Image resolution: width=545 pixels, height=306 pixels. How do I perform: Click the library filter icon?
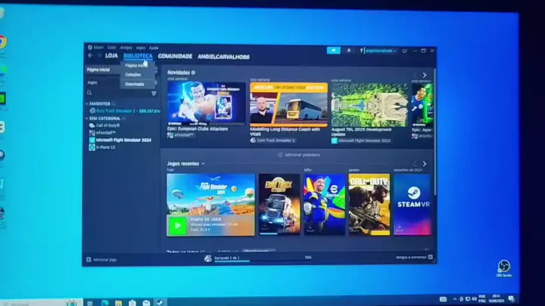[x=154, y=94]
